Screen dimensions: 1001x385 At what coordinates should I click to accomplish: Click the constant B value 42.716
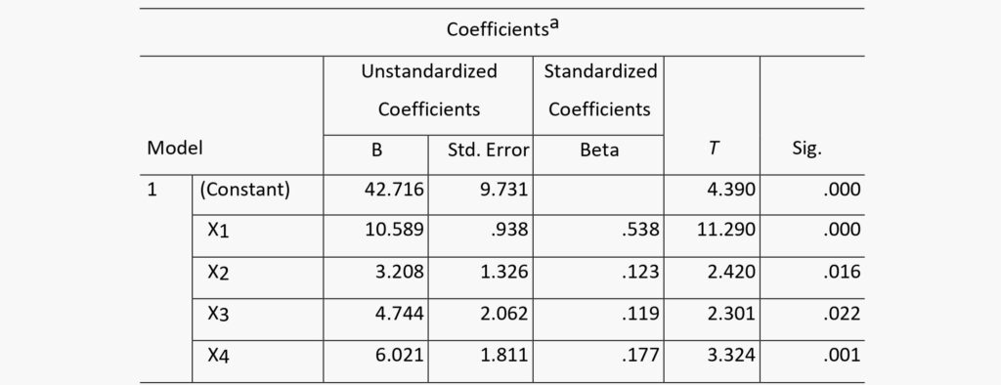[x=395, y=190]
